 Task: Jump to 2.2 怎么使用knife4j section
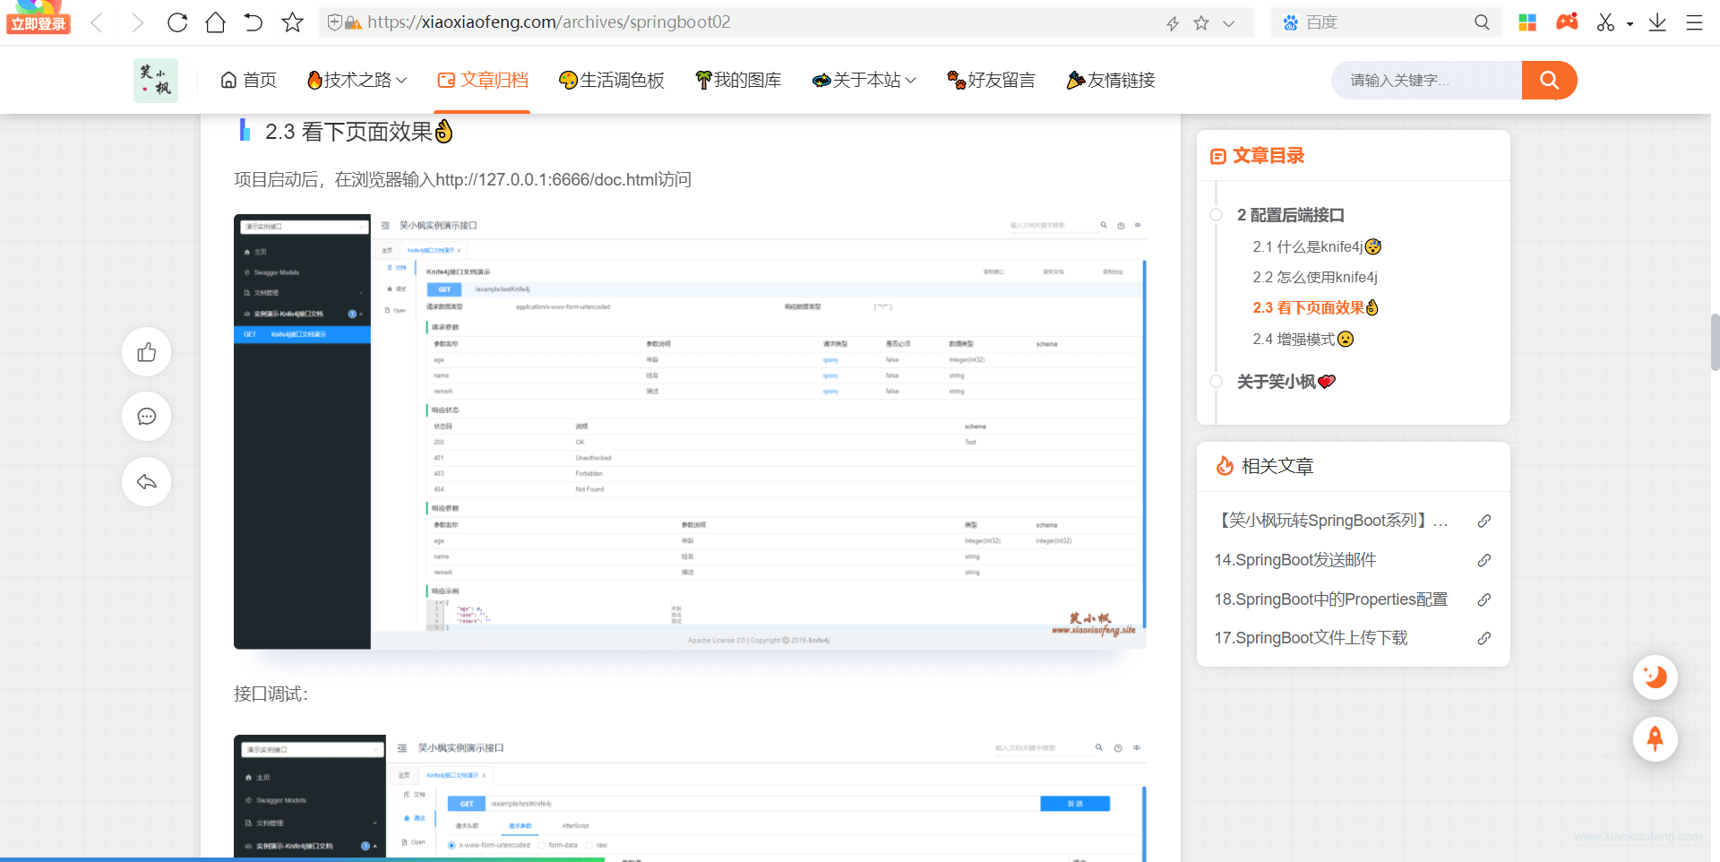click(x=1315, y=277)
